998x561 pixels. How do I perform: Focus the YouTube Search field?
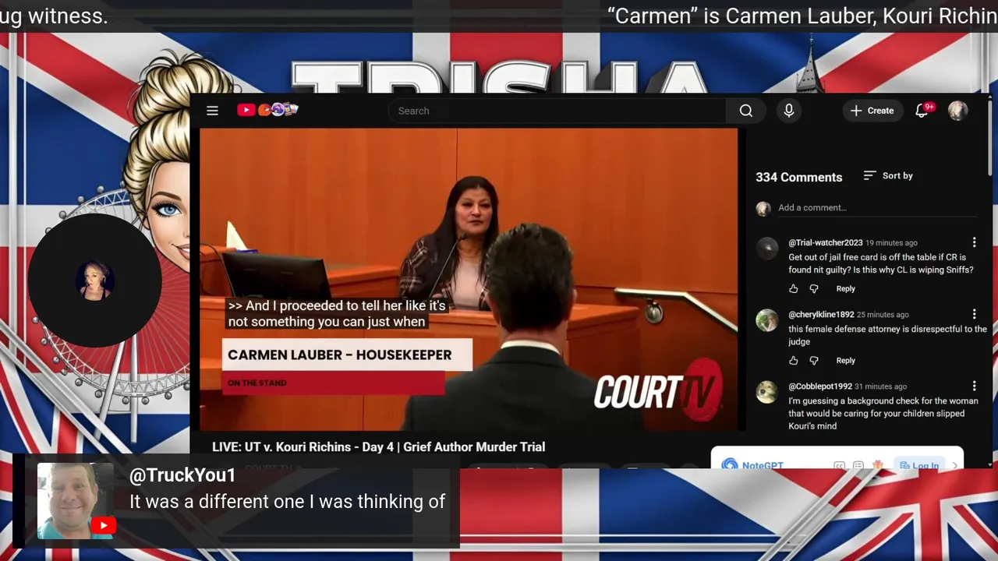(x=557, y=111)
